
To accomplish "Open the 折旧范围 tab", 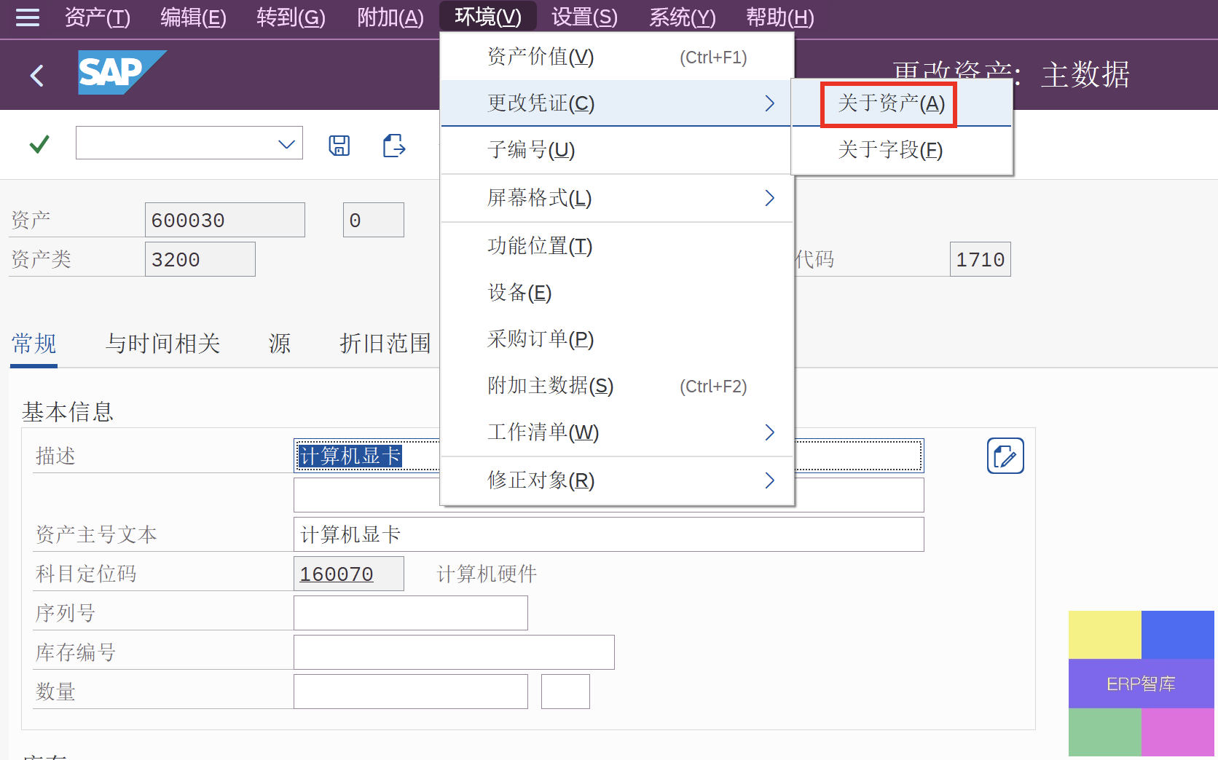I will (385, 344).
